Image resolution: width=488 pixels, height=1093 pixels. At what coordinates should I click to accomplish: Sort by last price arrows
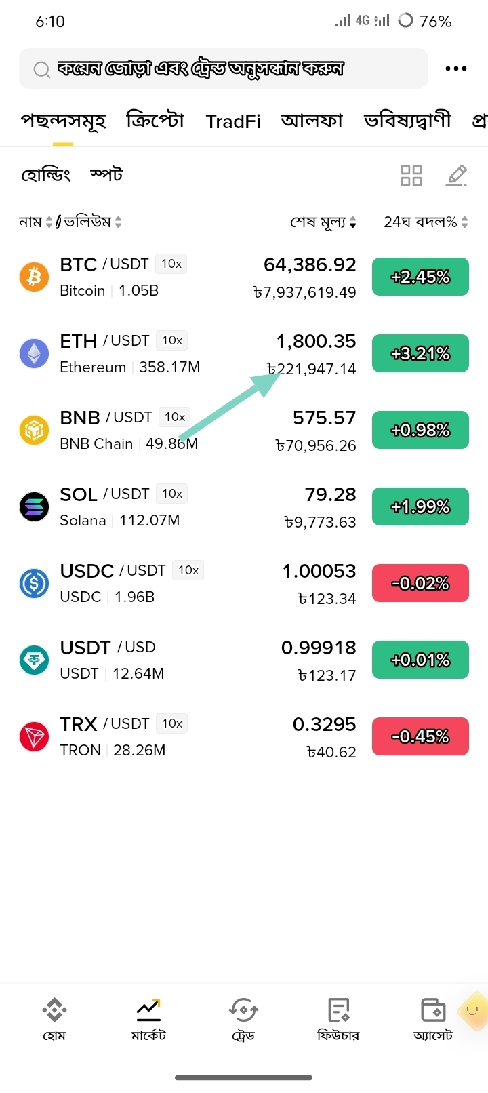click(x=352, y=222)
